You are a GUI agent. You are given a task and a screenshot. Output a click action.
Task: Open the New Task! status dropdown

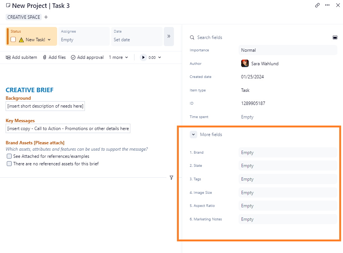click(49, 40)
